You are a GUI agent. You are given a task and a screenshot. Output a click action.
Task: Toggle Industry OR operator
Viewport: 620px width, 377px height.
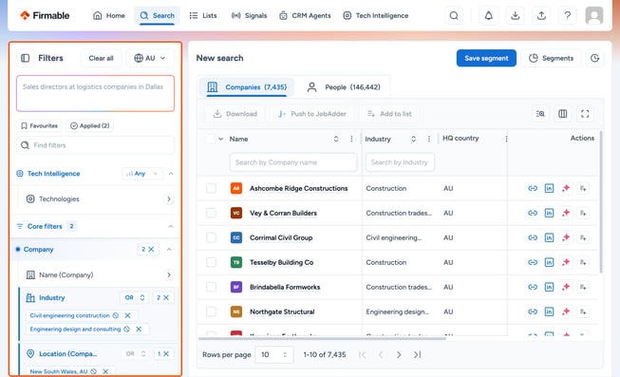coord(135,297)
